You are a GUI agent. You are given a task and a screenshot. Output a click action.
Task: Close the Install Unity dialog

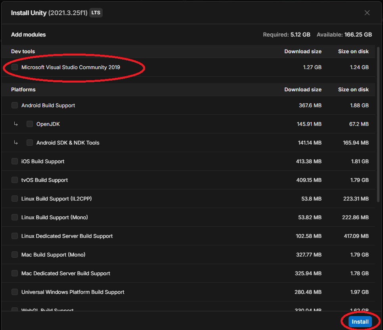367,13
